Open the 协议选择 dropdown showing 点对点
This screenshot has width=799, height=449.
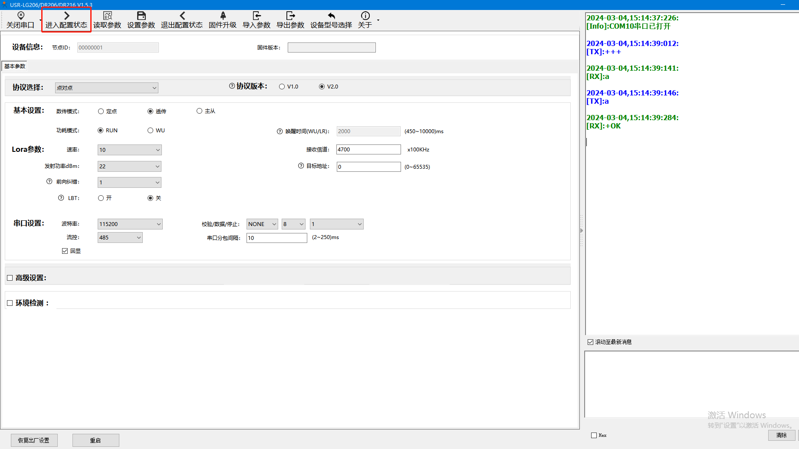[107, 88]
